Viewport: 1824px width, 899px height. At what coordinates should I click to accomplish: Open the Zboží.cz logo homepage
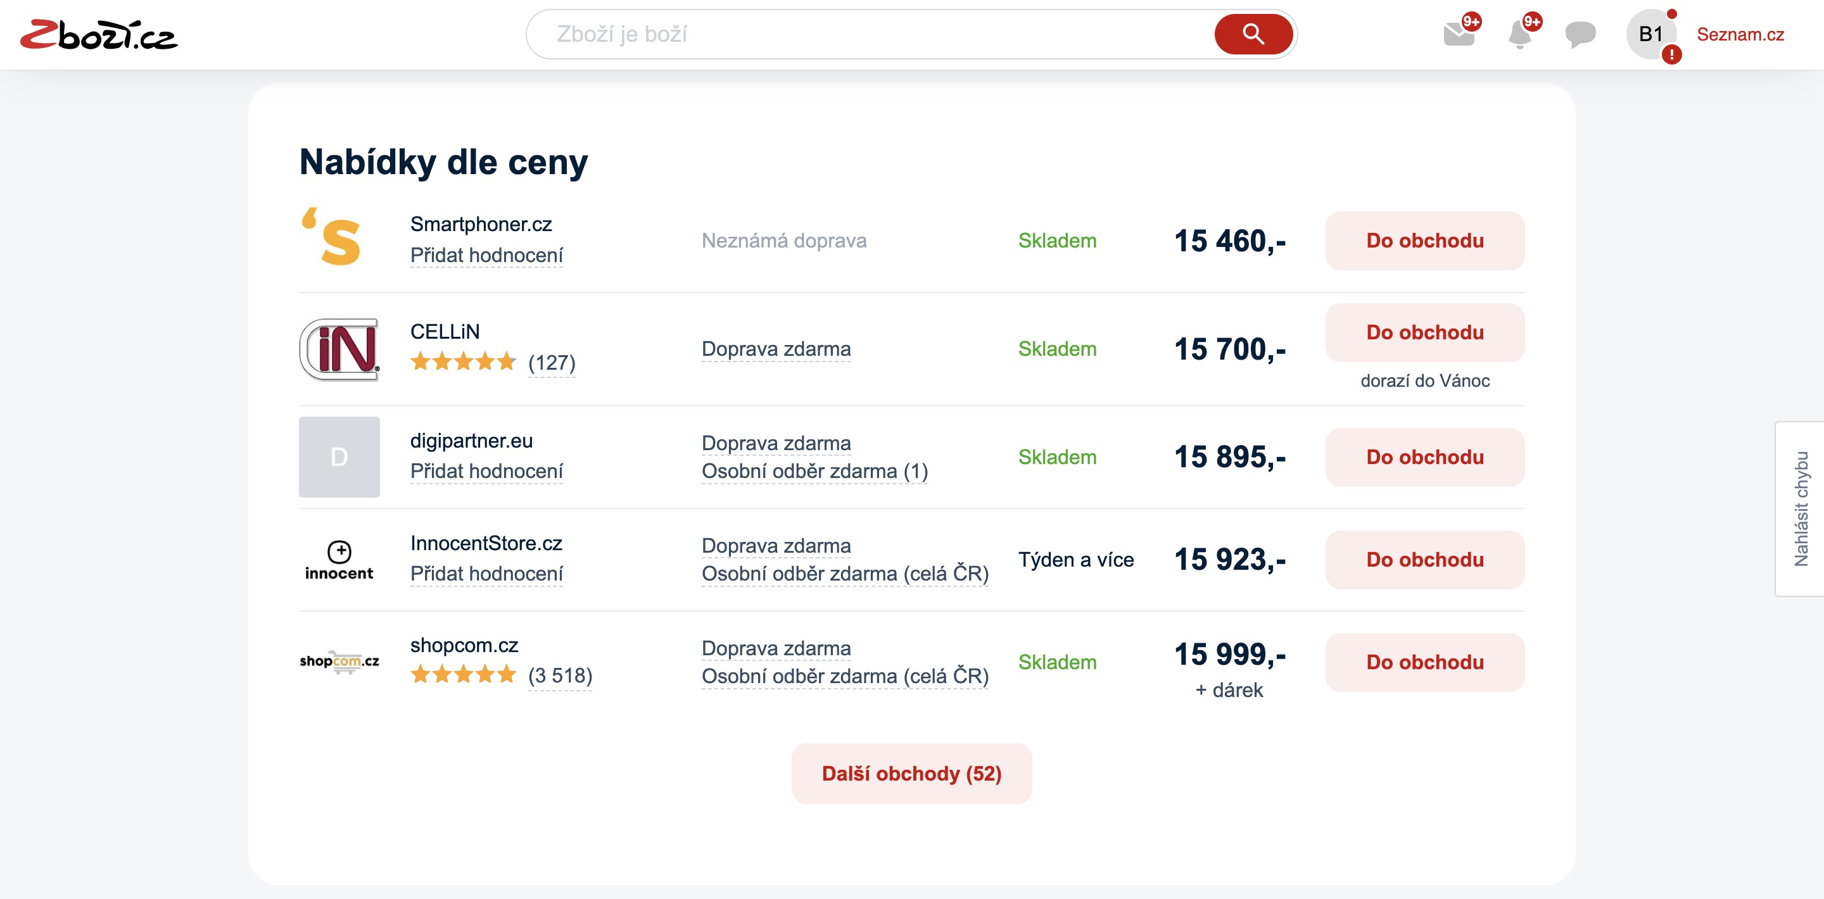(99, 35)
